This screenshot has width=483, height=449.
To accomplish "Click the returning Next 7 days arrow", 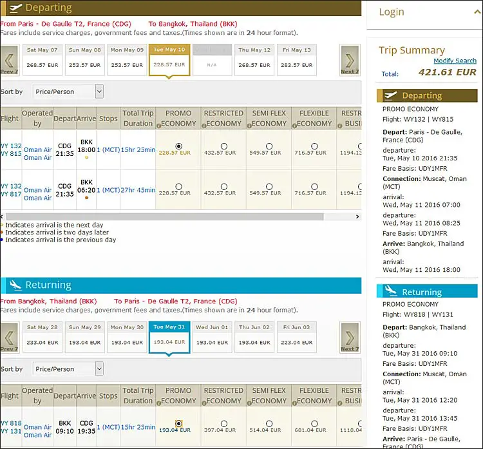I will 350,338.
